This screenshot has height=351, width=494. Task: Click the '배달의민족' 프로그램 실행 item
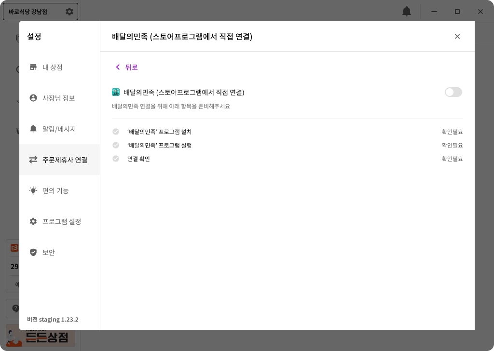point(159,145)
